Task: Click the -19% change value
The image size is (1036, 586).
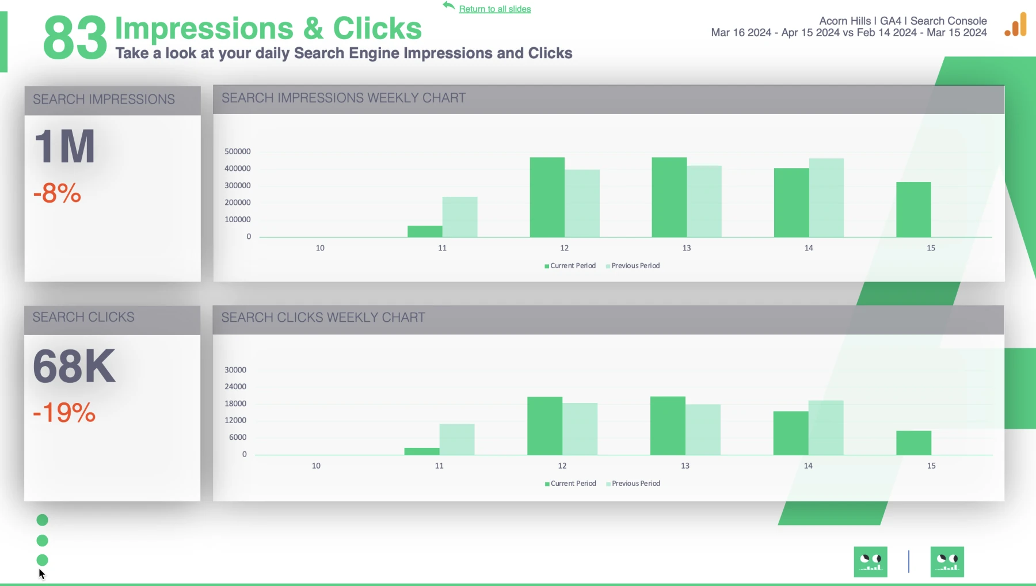Action: tap(64, 413)
